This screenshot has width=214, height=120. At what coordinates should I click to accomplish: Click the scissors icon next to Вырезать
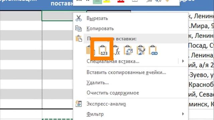(x=79, y=18)
